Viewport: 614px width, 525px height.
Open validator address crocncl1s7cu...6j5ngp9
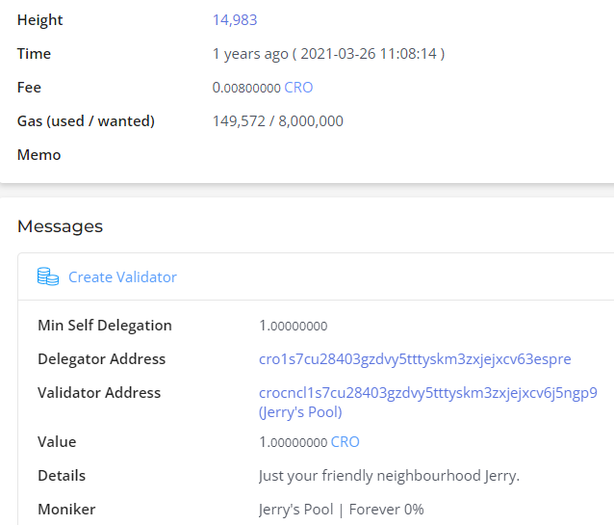pos(428,393)
